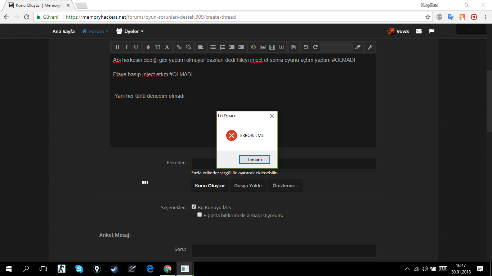The height and width of the screenshot is (276, 492).
Task: Select the Konu Oluştur browser tab
Action: click(x=38, y=6)
